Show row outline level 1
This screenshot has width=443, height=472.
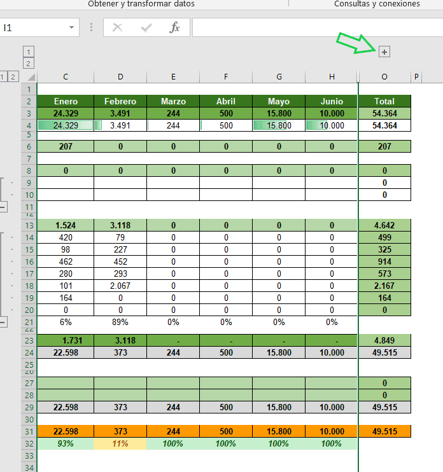2,77
